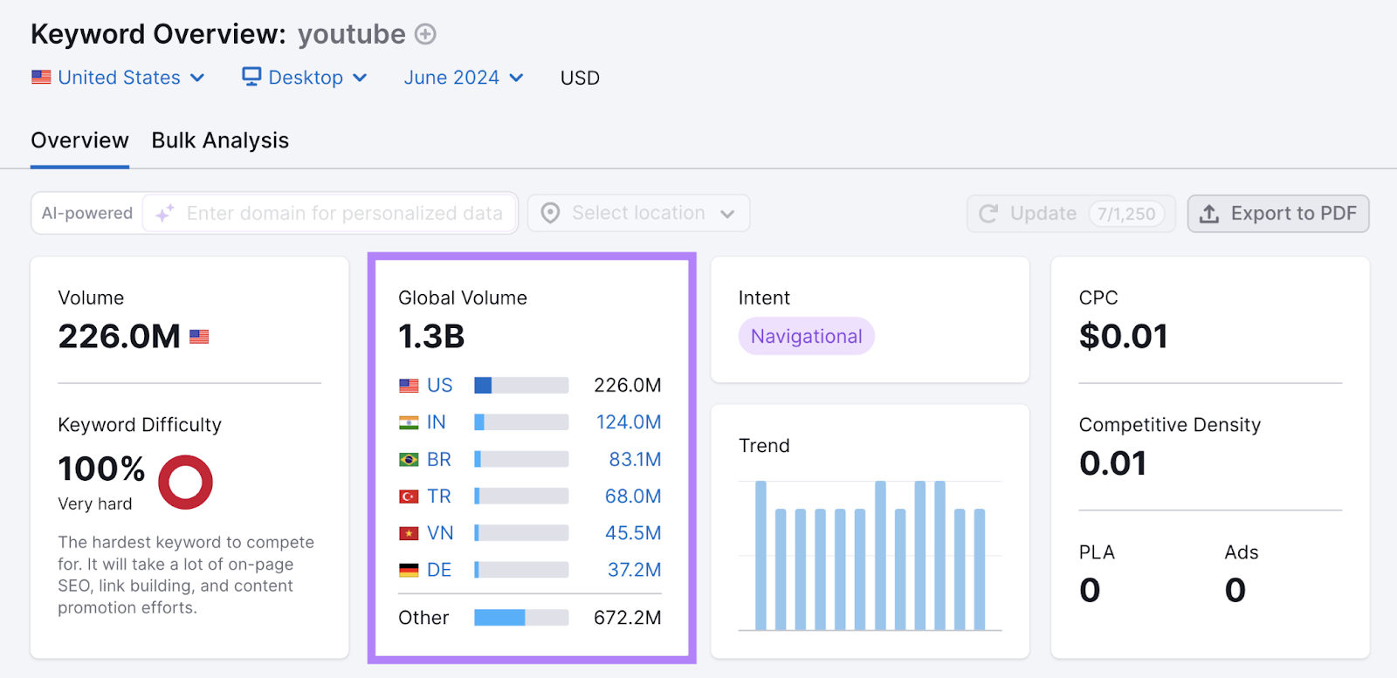
Task: Click the IN volume progress bar
Action: (521, 422)
